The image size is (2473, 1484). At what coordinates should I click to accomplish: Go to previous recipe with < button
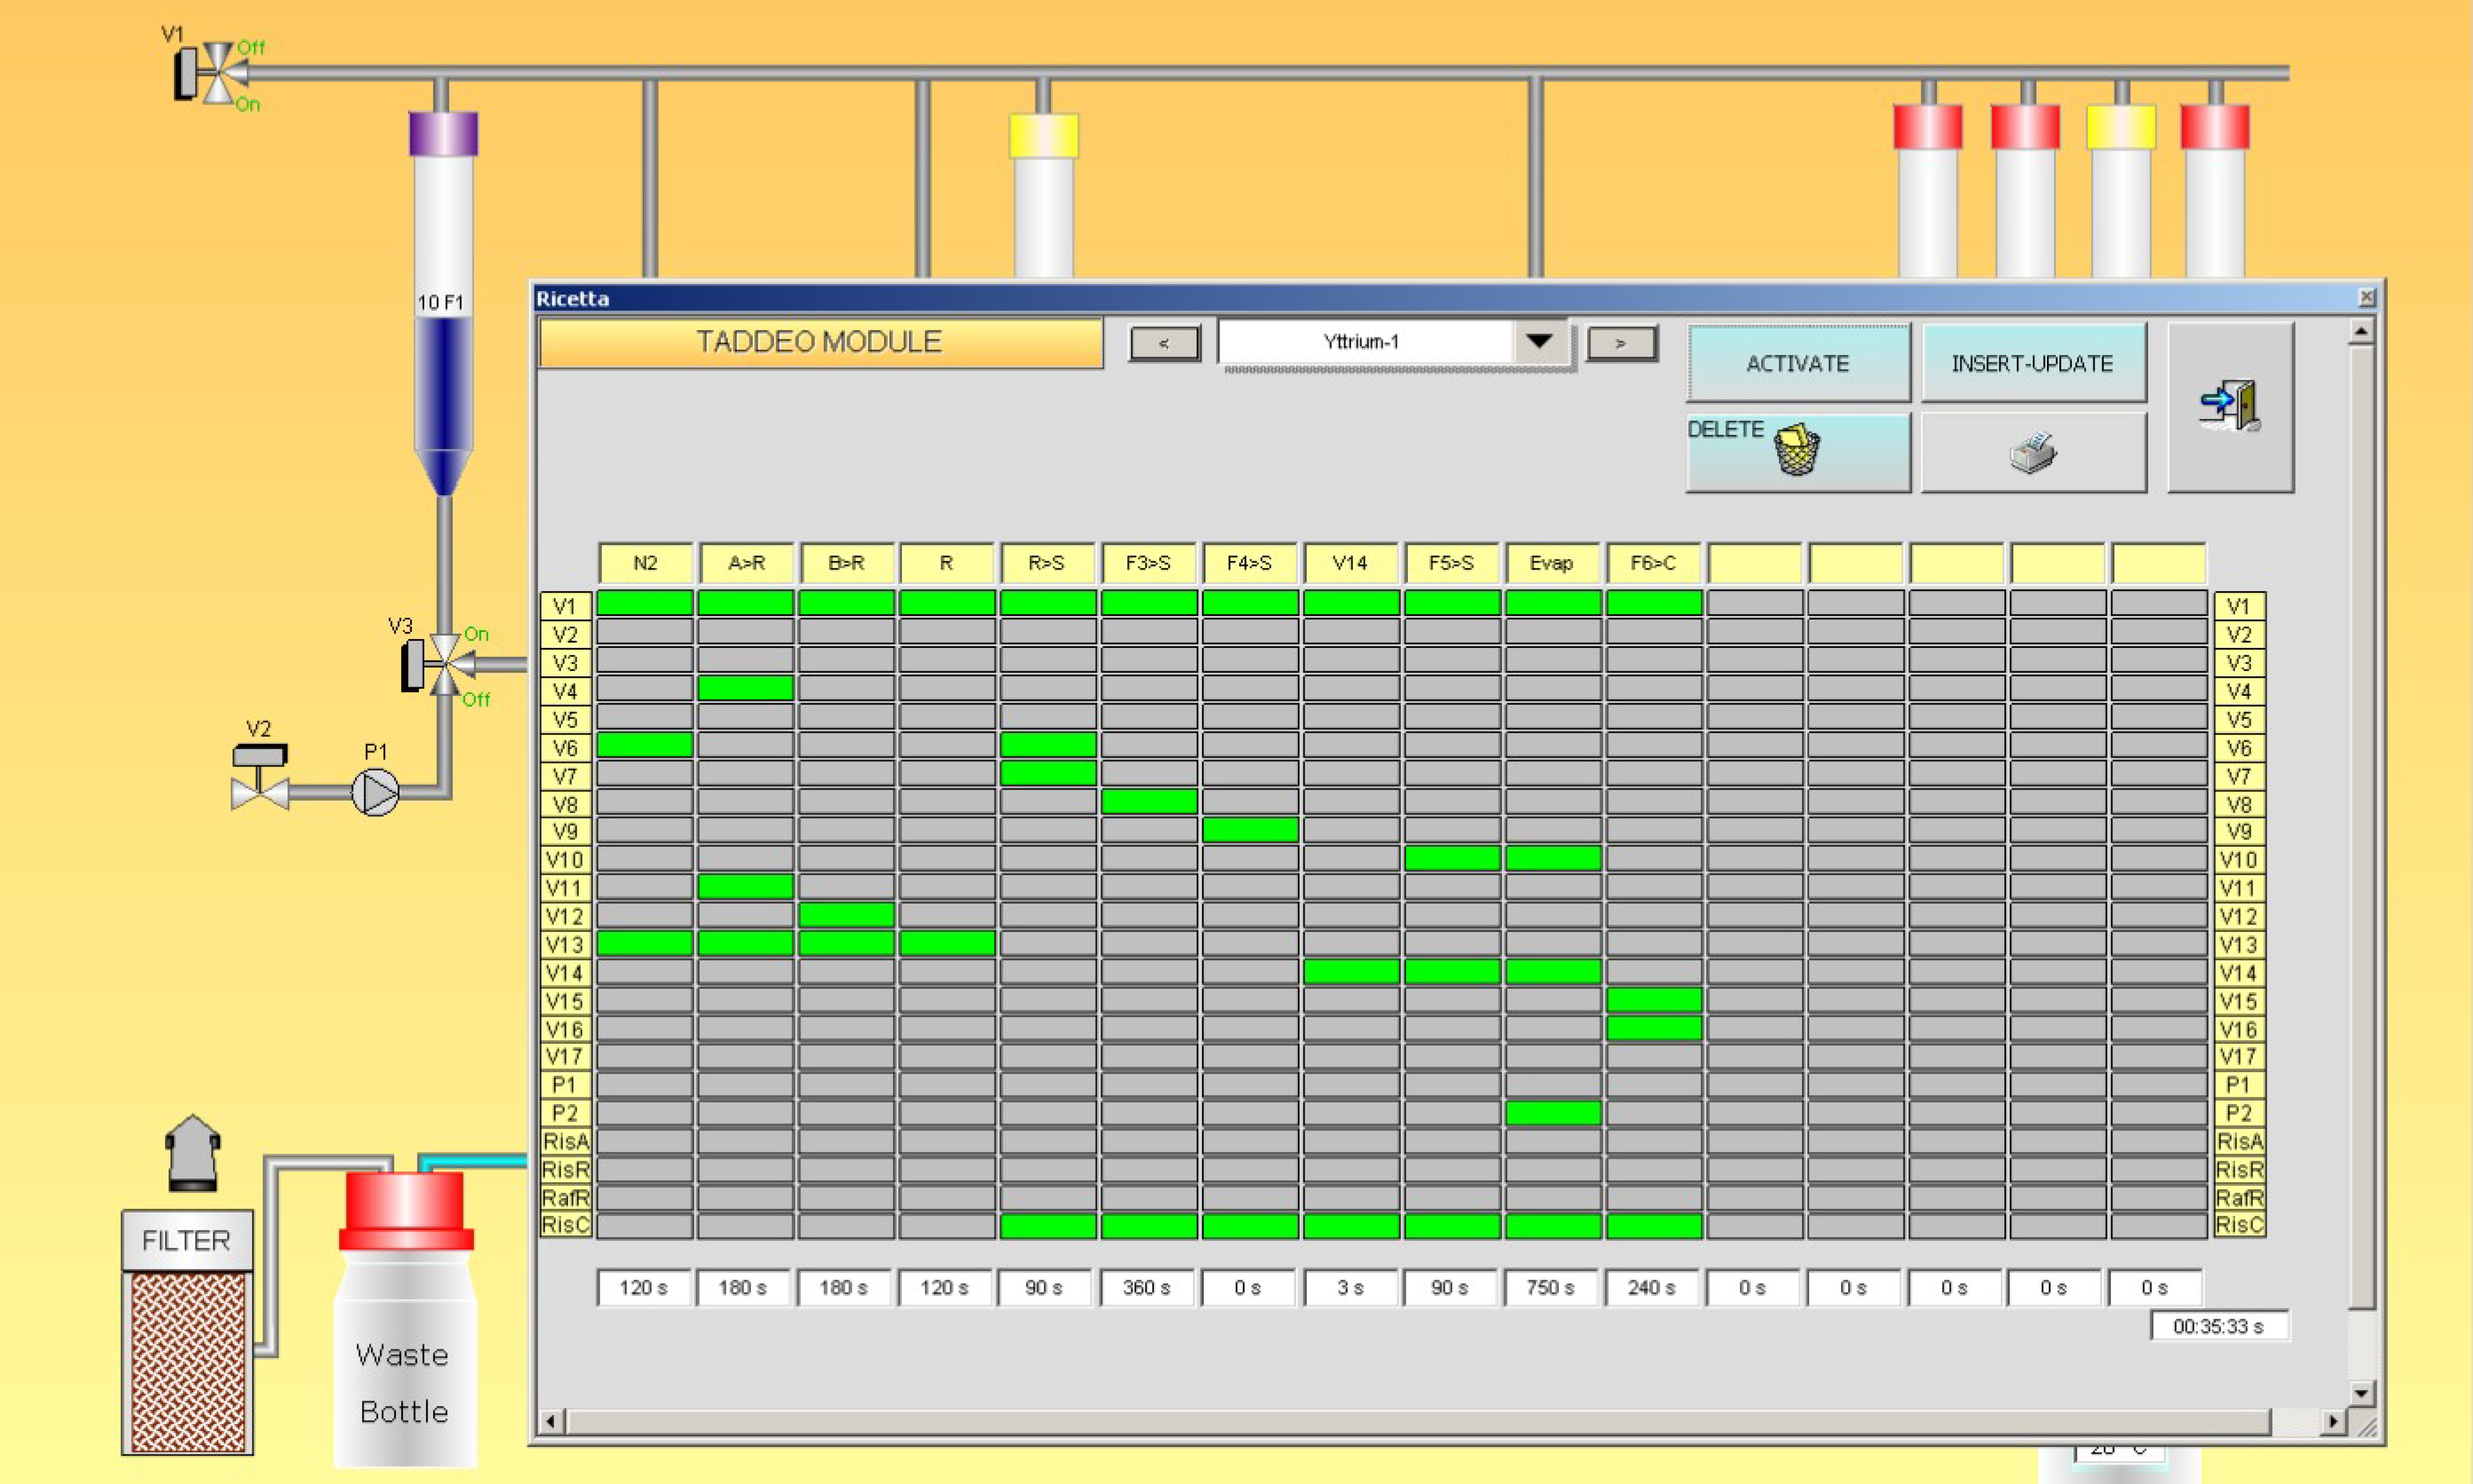pos(1164,343)
